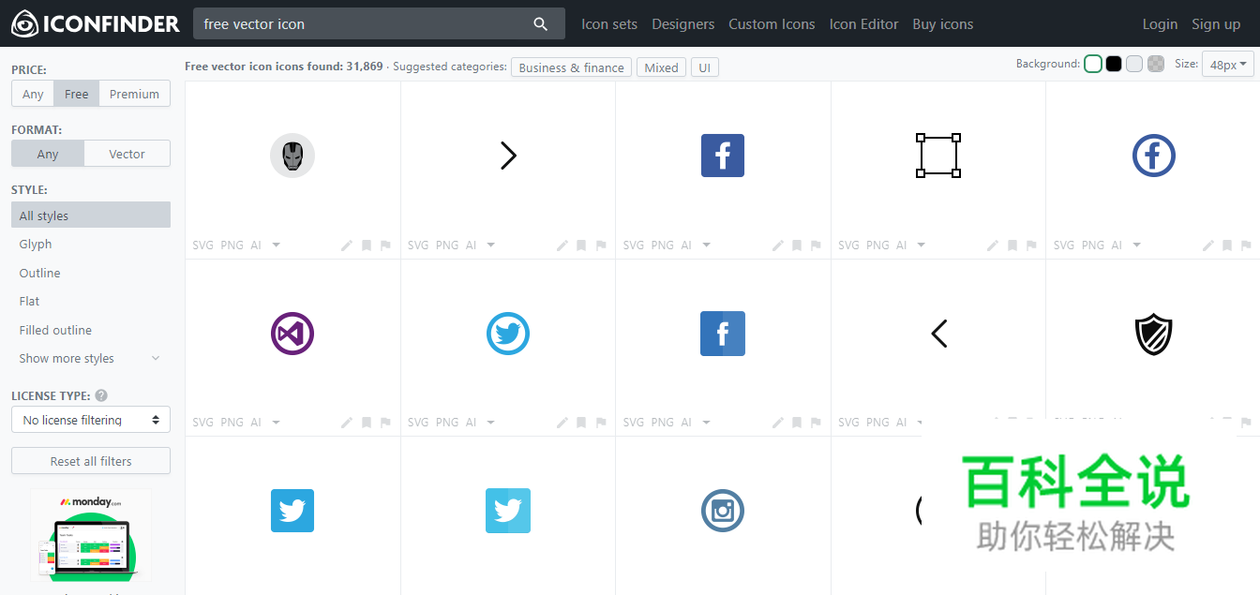This screenshot has height=595, width=1260.
Task: Click the license type help question mark
Action: [101, 395]
